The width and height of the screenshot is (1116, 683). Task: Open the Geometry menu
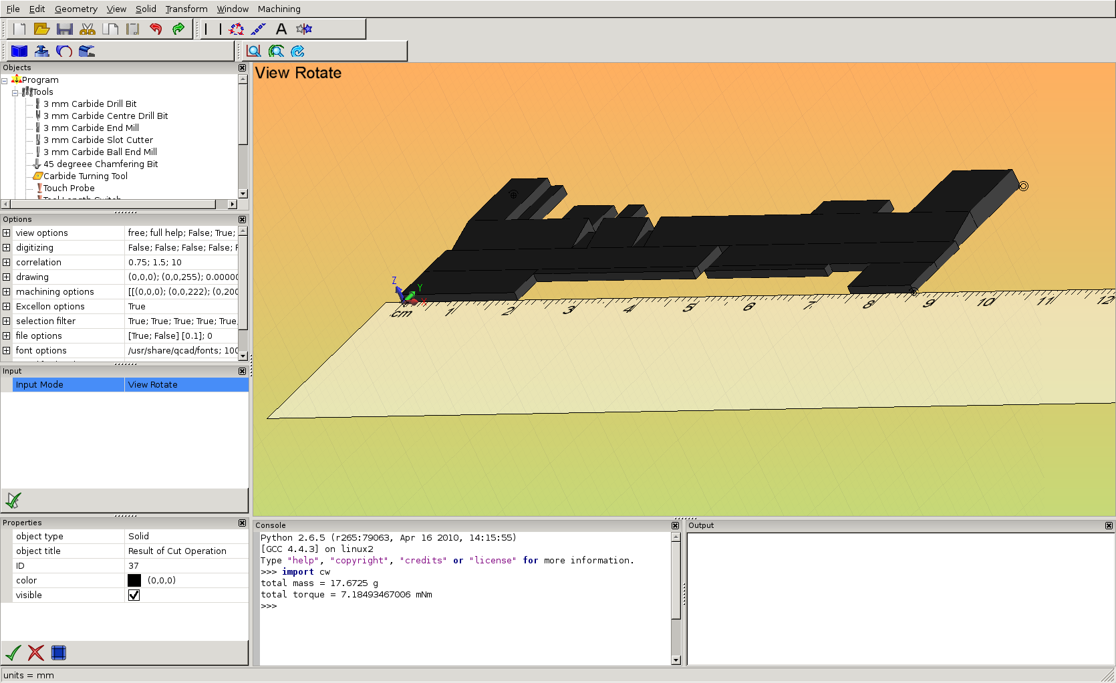click(x=76, y=9)
